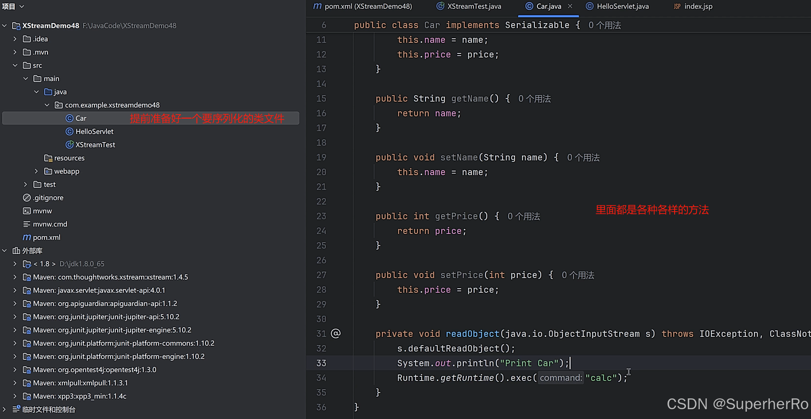Screen dimensions: 811x419
Task: Click the '0 个用法' hint beside getName()
Action: tap(534, 99)
